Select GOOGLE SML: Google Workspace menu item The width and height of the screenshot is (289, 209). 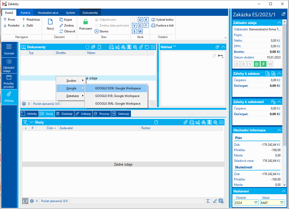tap(116, 104)
